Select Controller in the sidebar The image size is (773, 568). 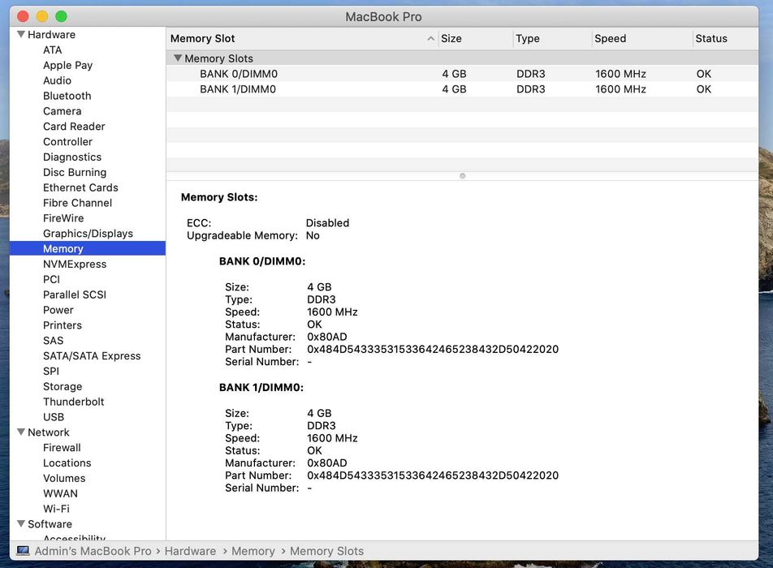67,141
